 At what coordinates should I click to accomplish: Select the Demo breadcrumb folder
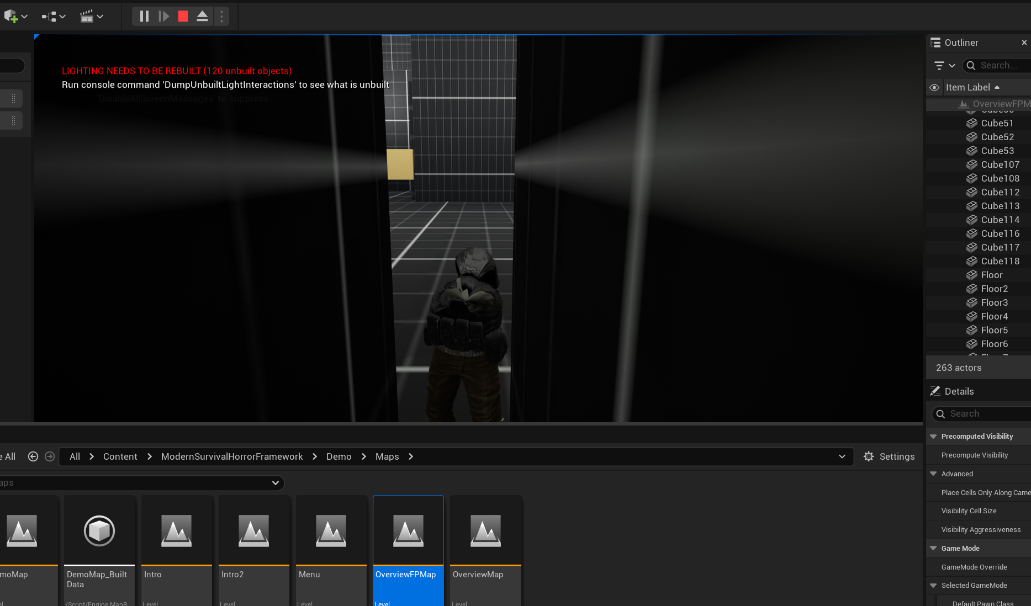coord(339,456)
